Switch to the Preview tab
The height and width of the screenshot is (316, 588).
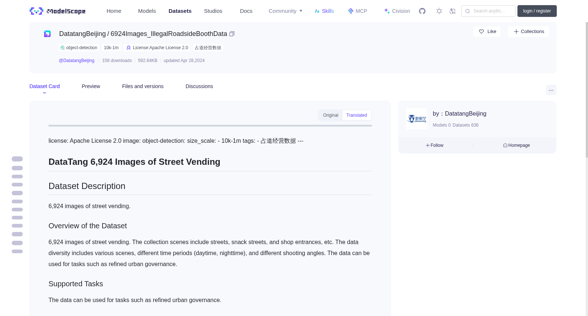pyautogui.click(x=91, y=86)
